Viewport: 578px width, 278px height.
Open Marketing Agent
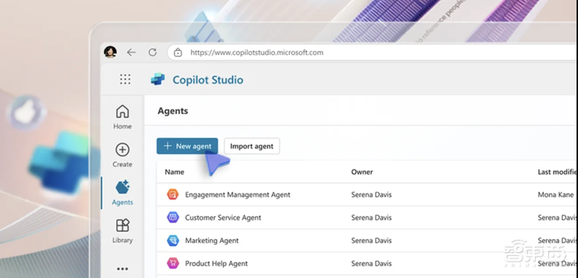[212, 241]
